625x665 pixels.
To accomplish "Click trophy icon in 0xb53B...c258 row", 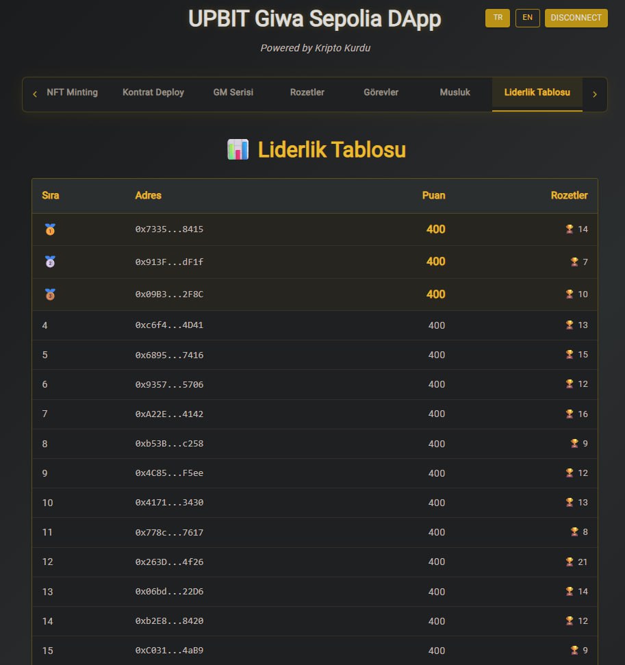I will tap(574, 443).
